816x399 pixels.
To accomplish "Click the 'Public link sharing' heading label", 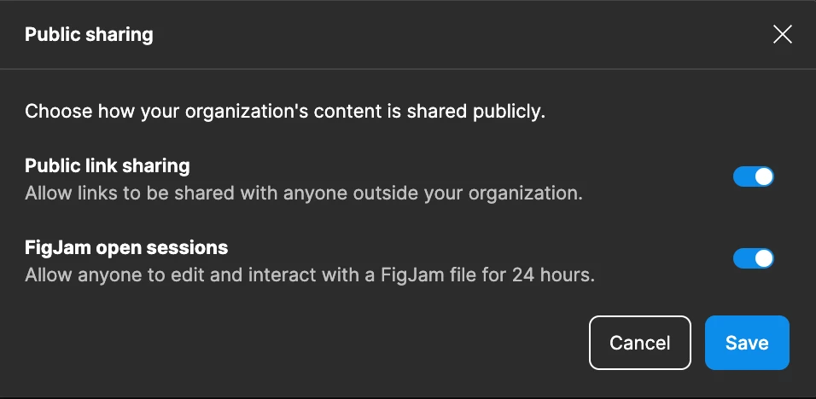I will (x=108, y=165).
